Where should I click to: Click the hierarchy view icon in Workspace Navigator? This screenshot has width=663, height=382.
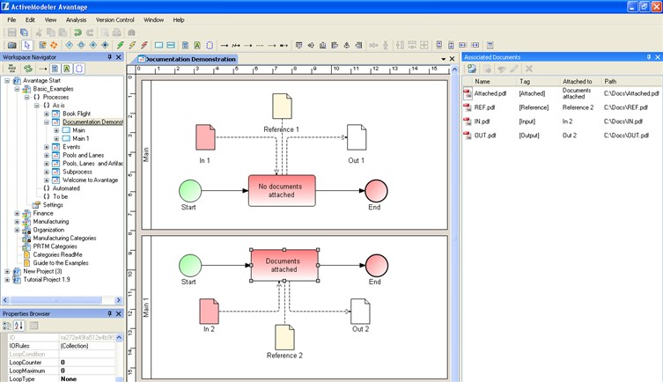point(11,69)
